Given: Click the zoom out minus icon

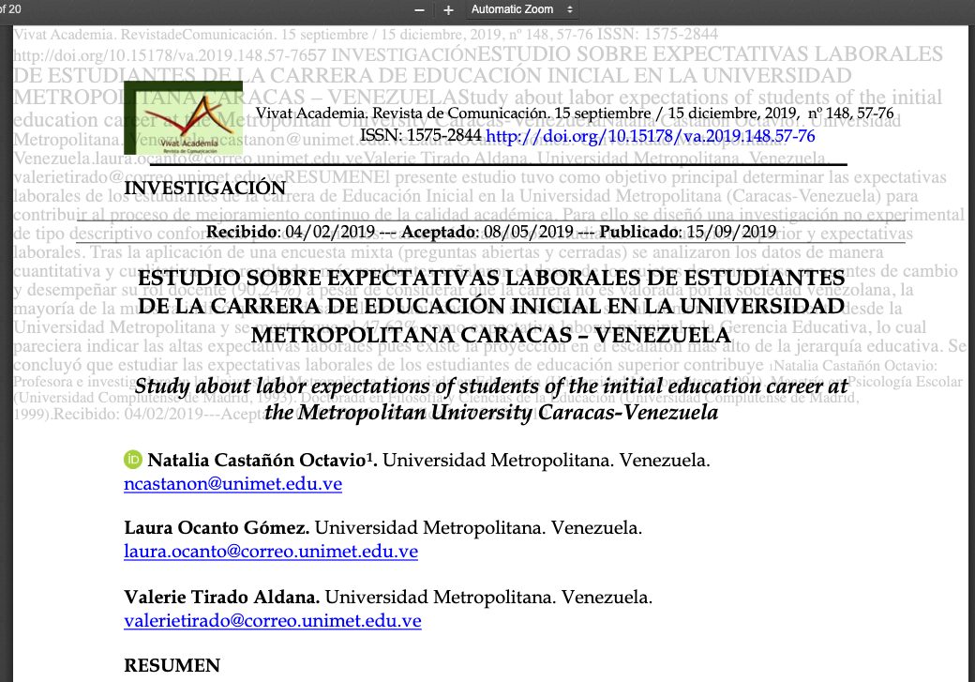Looking at the screenshot, I should [419, 10].
